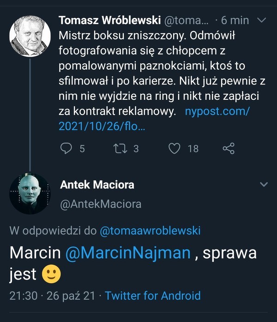277x322 pixels.
Task: Click the smiley emoji in the reply
Action: tap(52, 274)
